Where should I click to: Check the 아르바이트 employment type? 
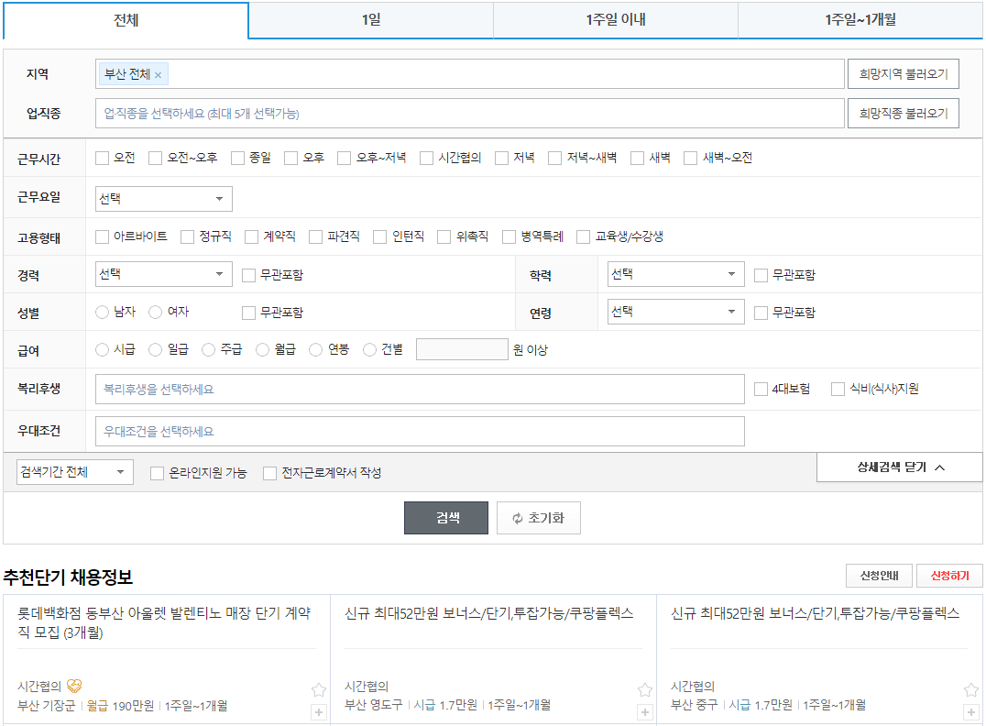pos(102,236)
